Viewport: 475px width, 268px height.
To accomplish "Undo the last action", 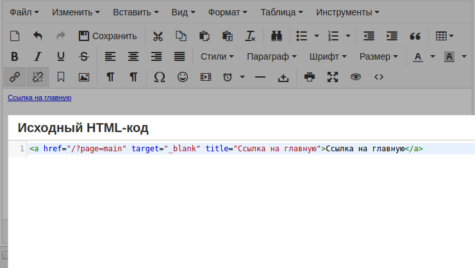I will [x=38, y=36].
